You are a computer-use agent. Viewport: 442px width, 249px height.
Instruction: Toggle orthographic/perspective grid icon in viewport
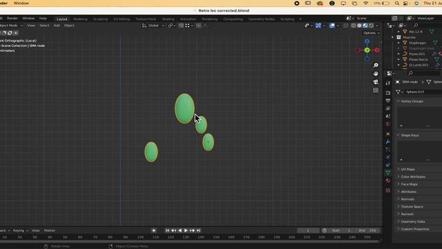[376, 91]
